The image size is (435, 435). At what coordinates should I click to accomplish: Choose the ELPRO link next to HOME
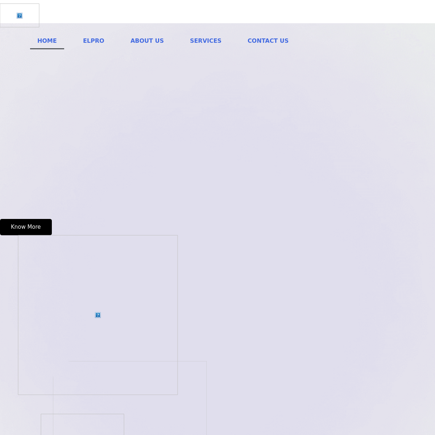(x=94, y=41)
